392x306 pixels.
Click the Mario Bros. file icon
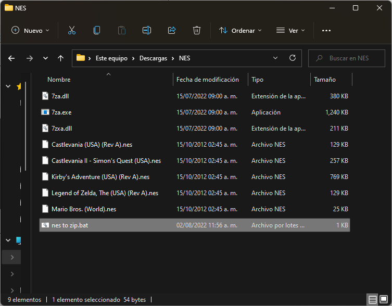pos(45,209)
